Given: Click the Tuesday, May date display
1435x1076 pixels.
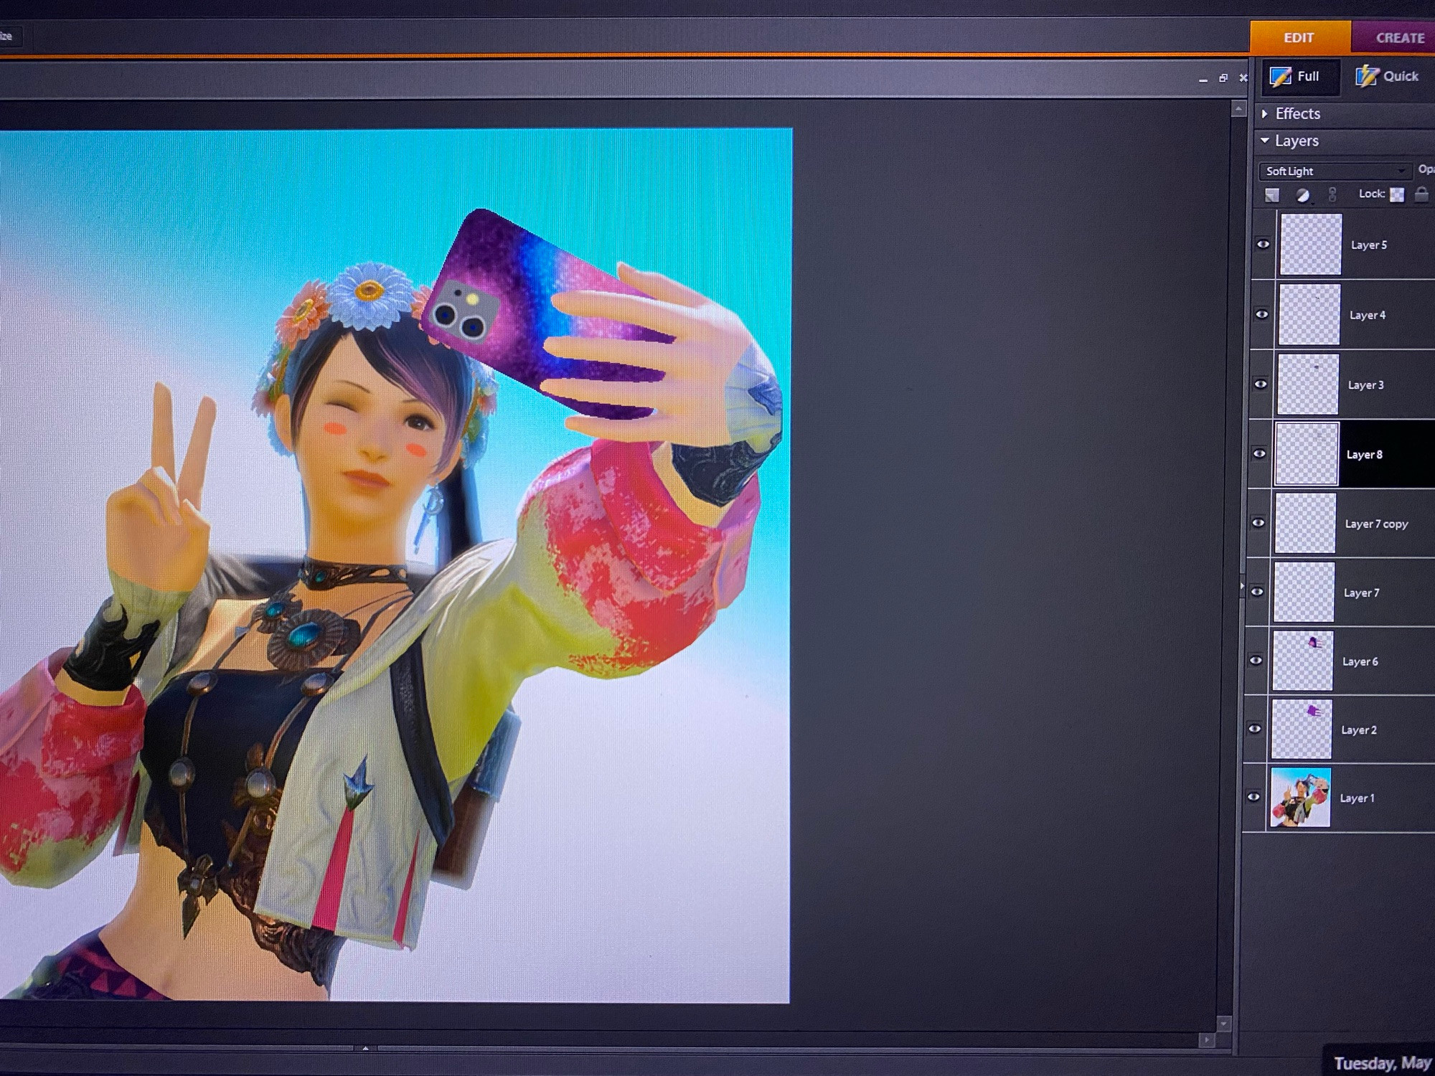Looking at the screenshot, I should click(1381, 1063).
